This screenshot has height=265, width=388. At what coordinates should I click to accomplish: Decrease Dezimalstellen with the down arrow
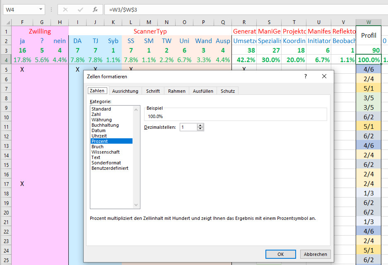click(200, 129)
